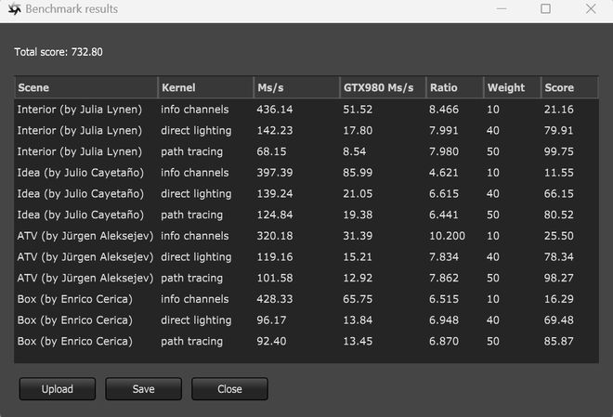Sort by the Kernel column header
613x417 pixels.
(x=205, y=87)
